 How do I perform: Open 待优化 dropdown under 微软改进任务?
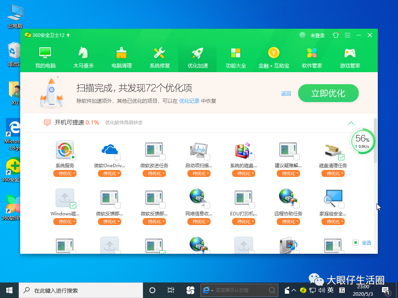point(154,173)
